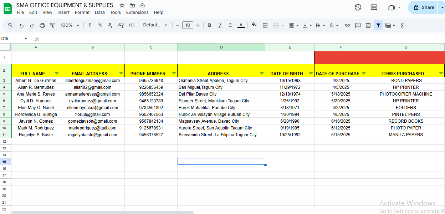Image resolution: width=445 pixels, height=214 pixels.
Task: Click the Name box showing D15
Action: click(x=11, y=39)
